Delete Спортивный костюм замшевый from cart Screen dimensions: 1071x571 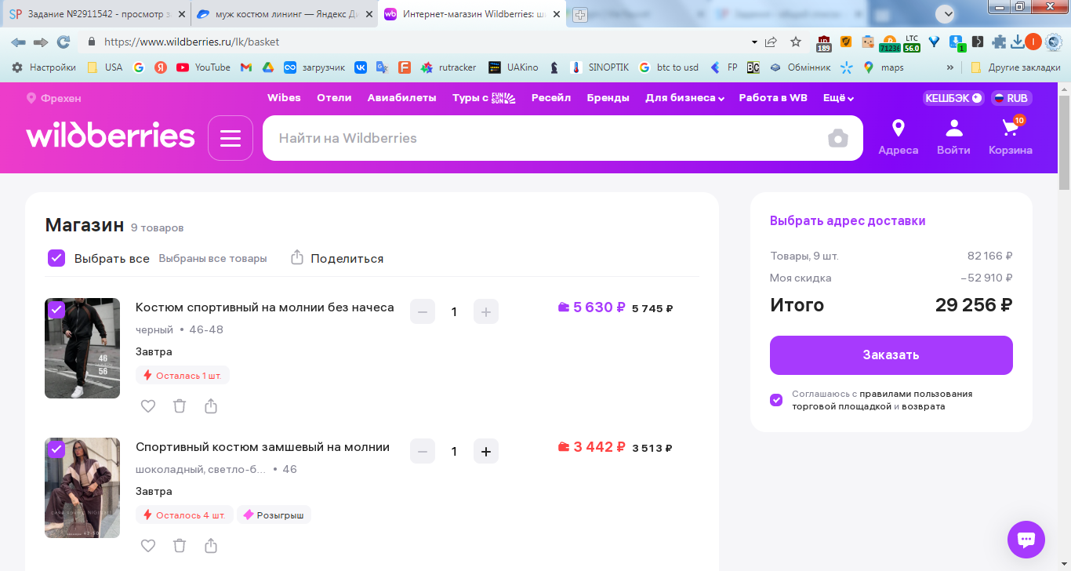tap(180, 545)
